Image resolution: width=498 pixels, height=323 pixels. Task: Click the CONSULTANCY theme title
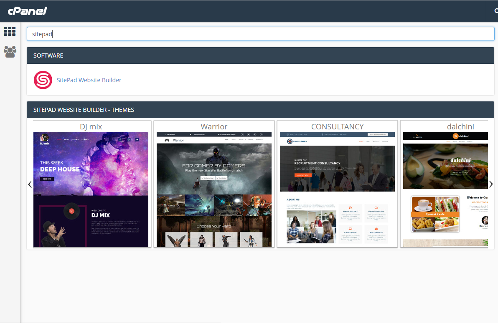point(337,126)
